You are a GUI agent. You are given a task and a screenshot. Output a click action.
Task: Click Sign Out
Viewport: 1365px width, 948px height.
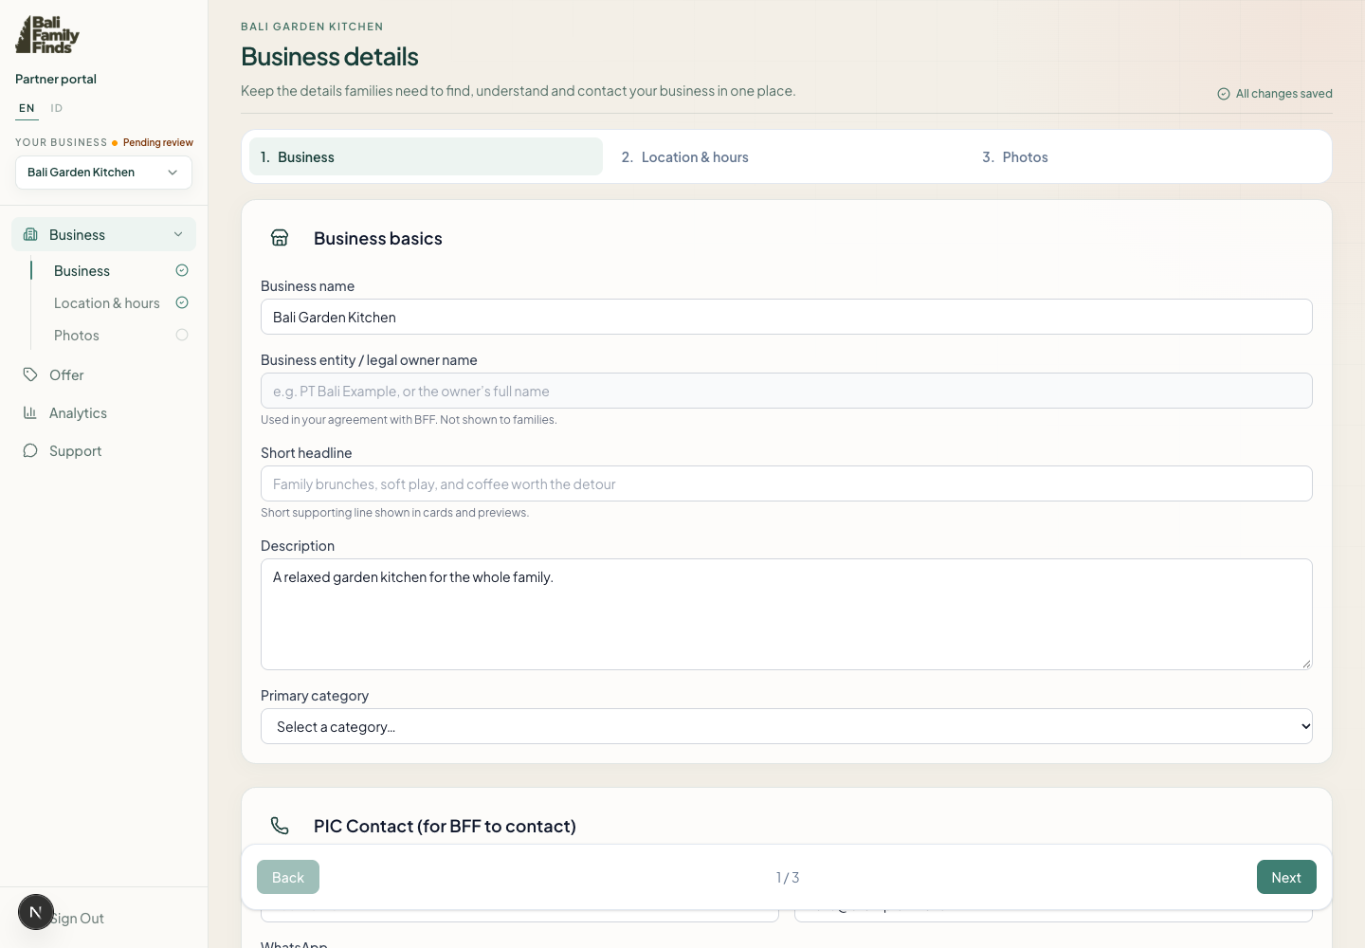(78, 918)
